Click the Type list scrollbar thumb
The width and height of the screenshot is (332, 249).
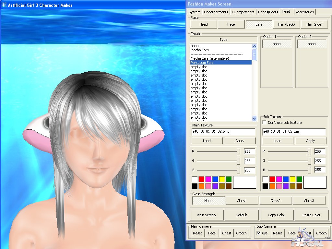255,55
